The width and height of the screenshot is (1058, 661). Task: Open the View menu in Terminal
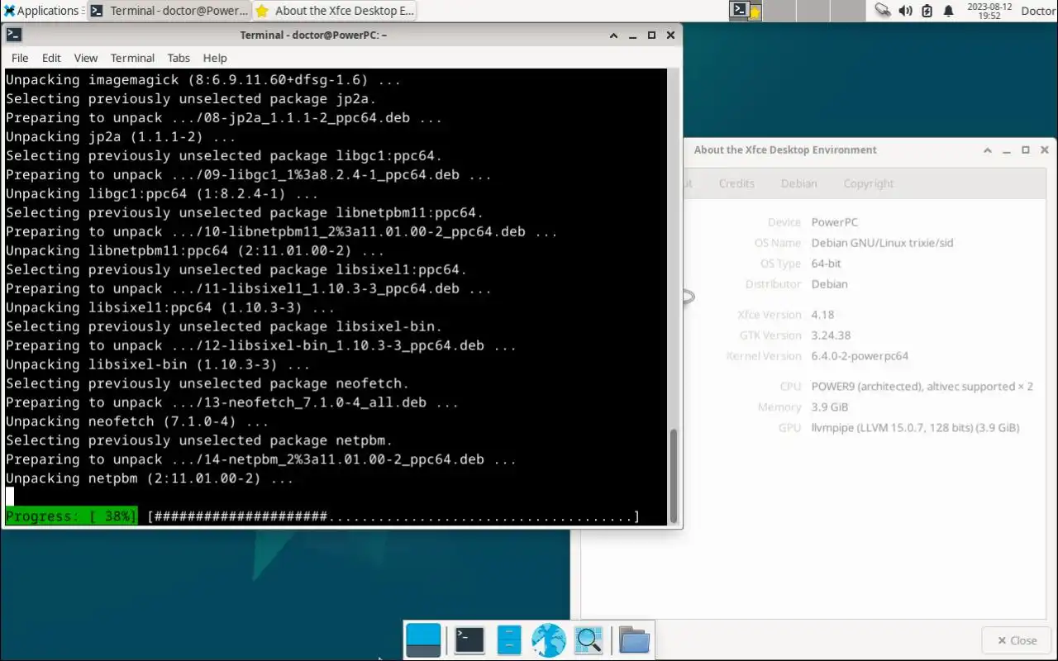pyautogui.click(x=86, y=58)
